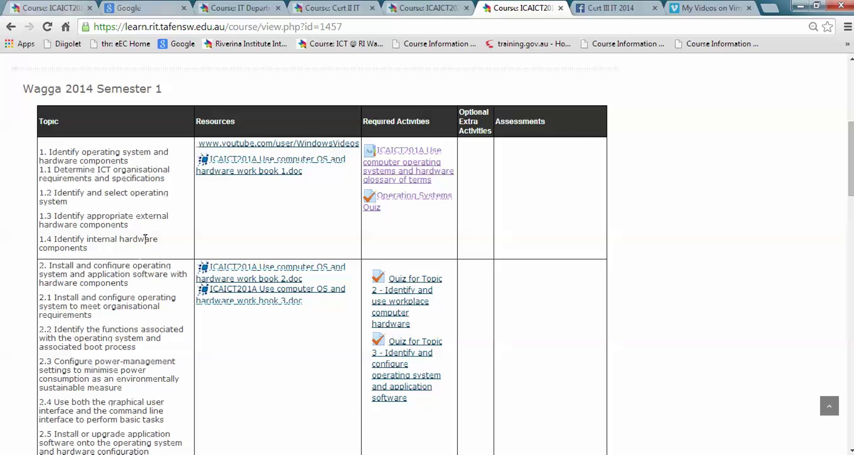Reload the current page
Viewport: 854px width, 455px height.
click(47, 27)
